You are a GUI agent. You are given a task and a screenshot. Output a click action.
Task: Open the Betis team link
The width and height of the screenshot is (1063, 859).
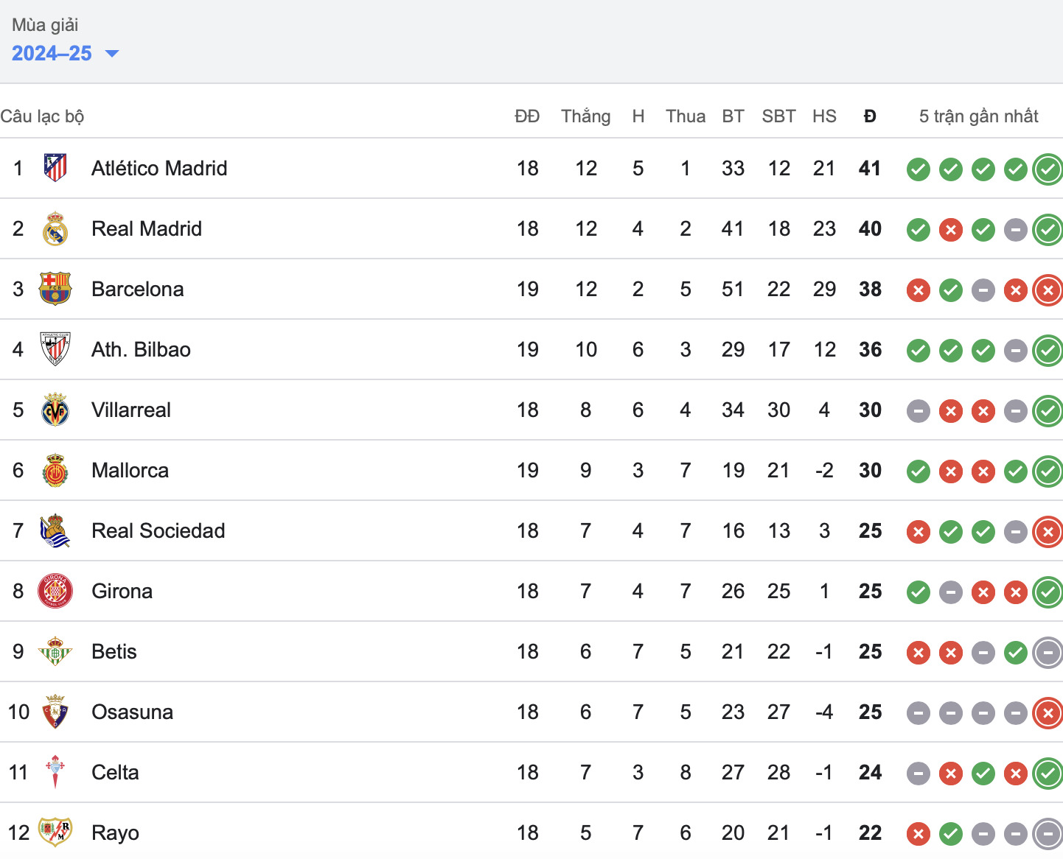(114, 651)
